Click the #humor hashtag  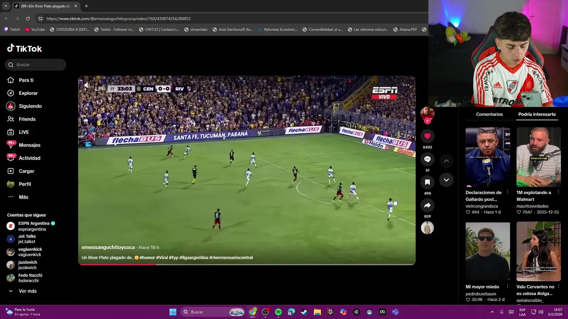click(x=147, y=257)
